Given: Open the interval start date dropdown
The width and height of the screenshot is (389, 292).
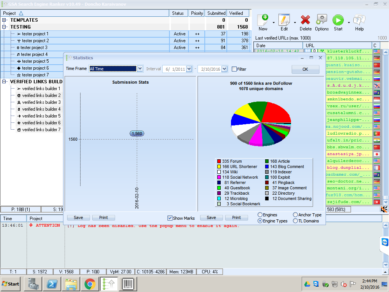Looking at the screenshot, I should coord(189,69).
